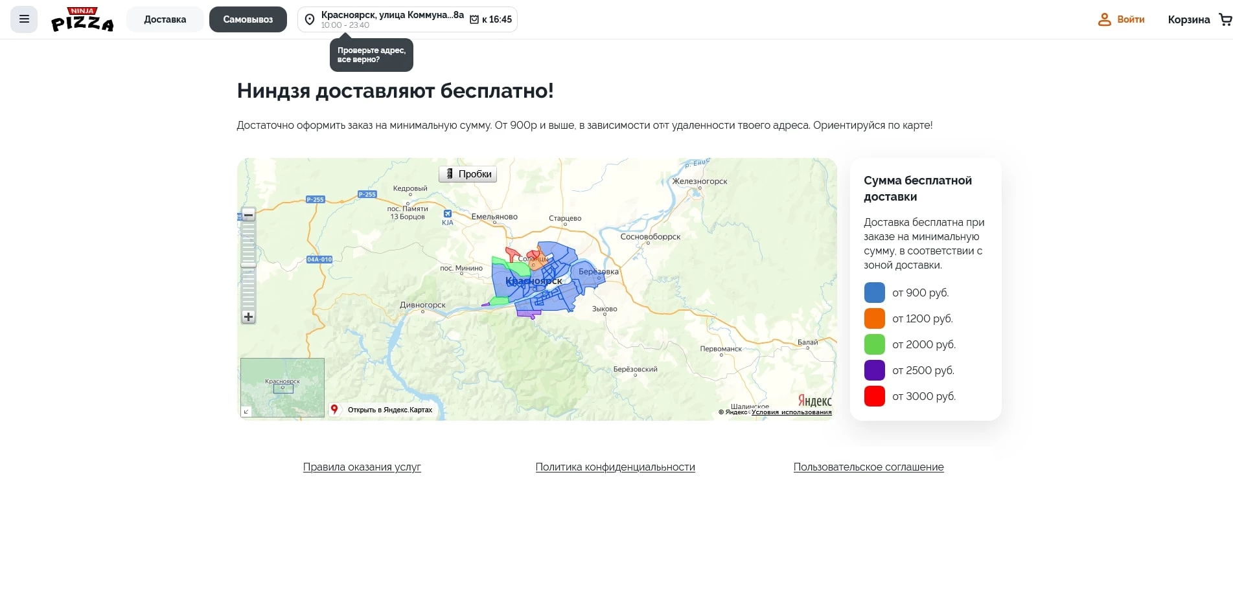1233x600 pixels.
Task: Expand the Проверьте адрес confirmation tooltip
Action: [371, 54]
